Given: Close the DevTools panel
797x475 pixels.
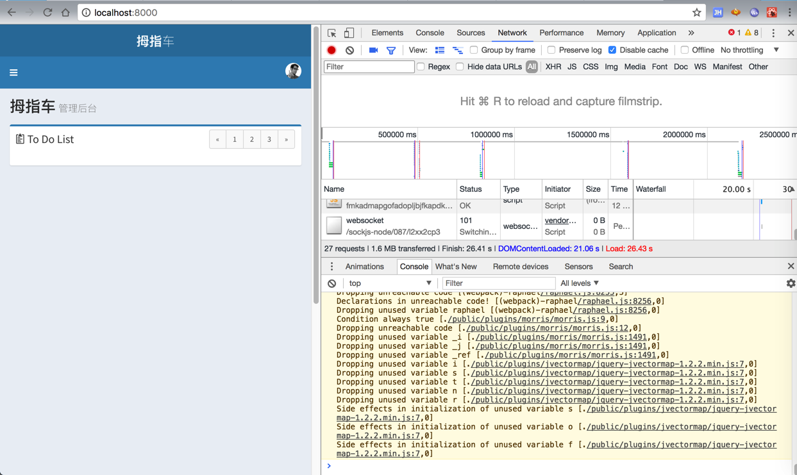Looking at the screenshot, I should [791, 33].
